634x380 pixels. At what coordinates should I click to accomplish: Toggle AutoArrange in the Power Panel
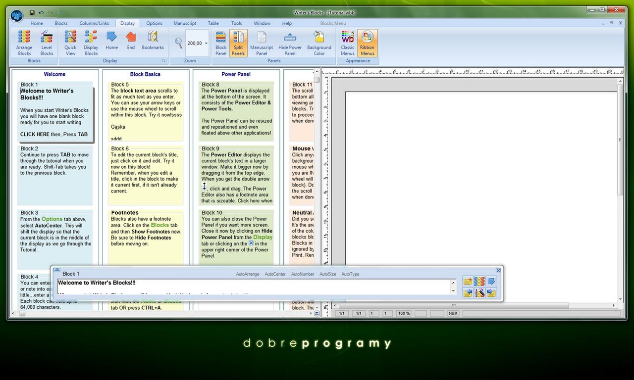click(248, 274)
